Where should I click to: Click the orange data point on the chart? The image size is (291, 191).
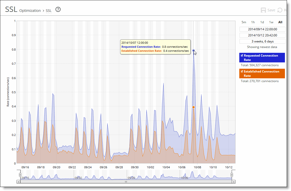[x=193, y=107]
